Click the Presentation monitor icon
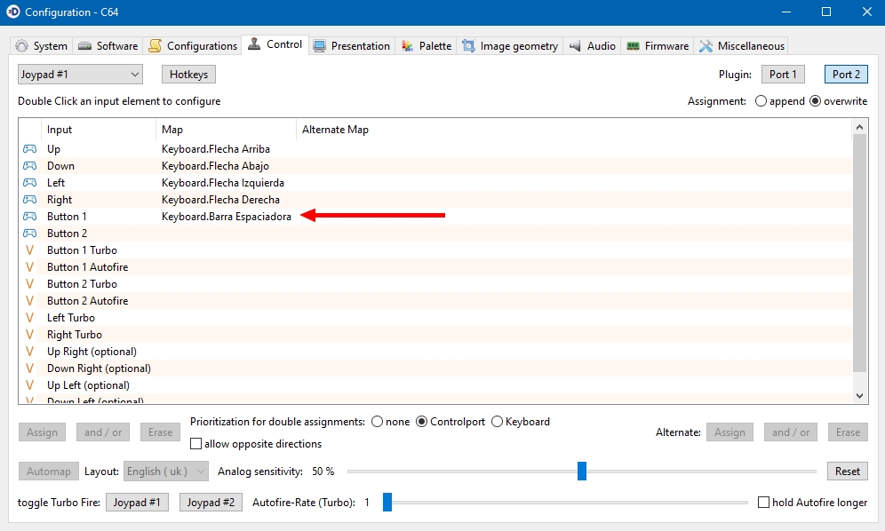Image resolution: width=885 pixels, height=531 pixels. [x=320, y=46]
